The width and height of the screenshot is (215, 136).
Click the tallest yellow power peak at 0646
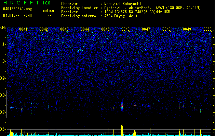point(122,130)
